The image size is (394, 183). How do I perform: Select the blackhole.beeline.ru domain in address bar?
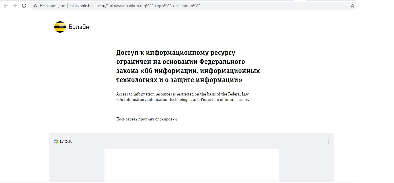88,6
